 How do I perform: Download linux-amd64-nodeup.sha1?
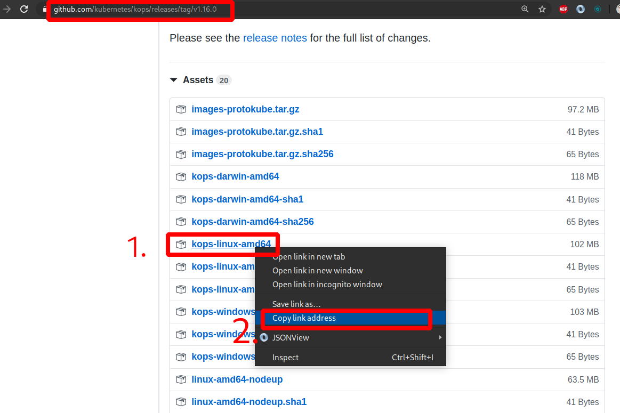coord(249,402)
